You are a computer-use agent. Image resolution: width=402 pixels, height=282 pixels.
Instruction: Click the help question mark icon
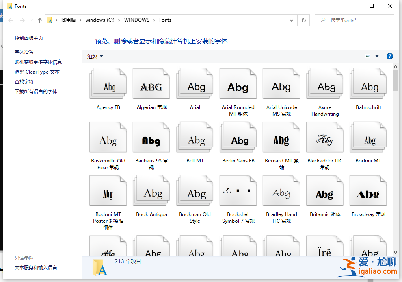click(x=389, y=56)
